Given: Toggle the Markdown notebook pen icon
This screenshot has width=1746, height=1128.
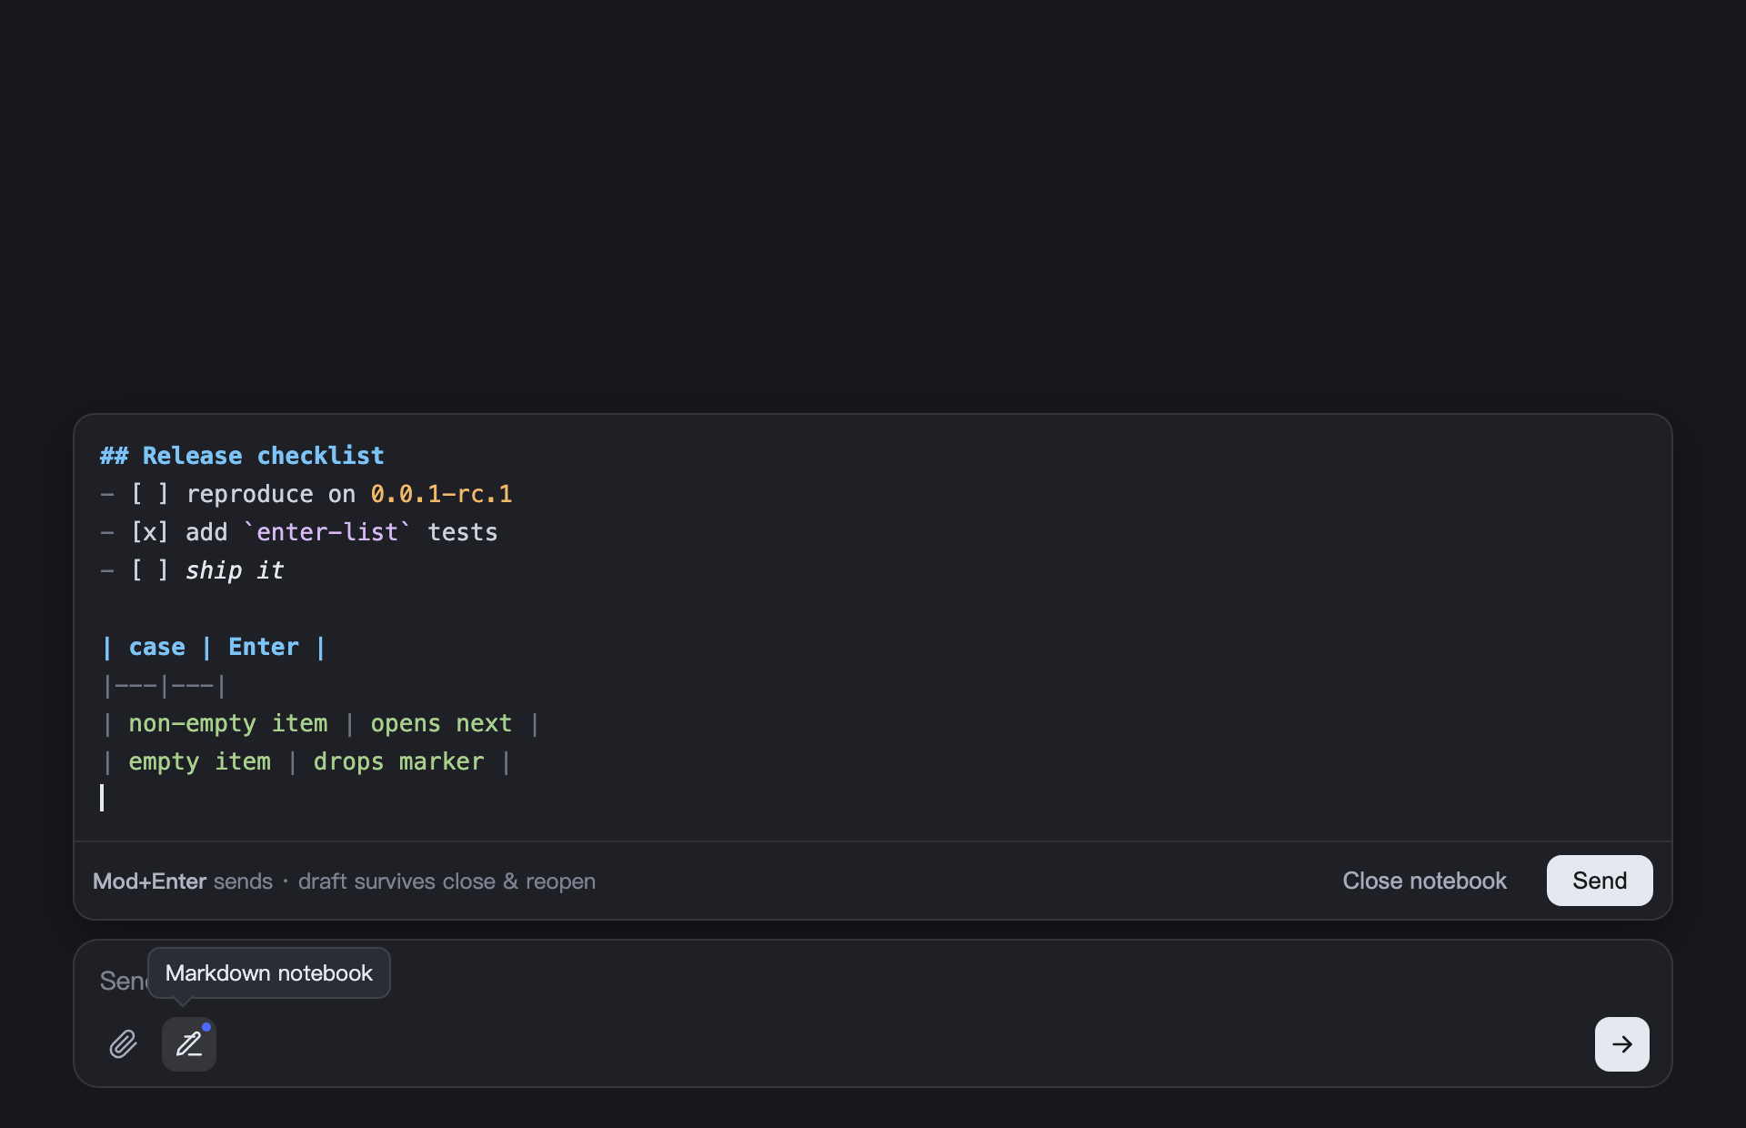Looking at the screenshot, I should (189, 1043).
